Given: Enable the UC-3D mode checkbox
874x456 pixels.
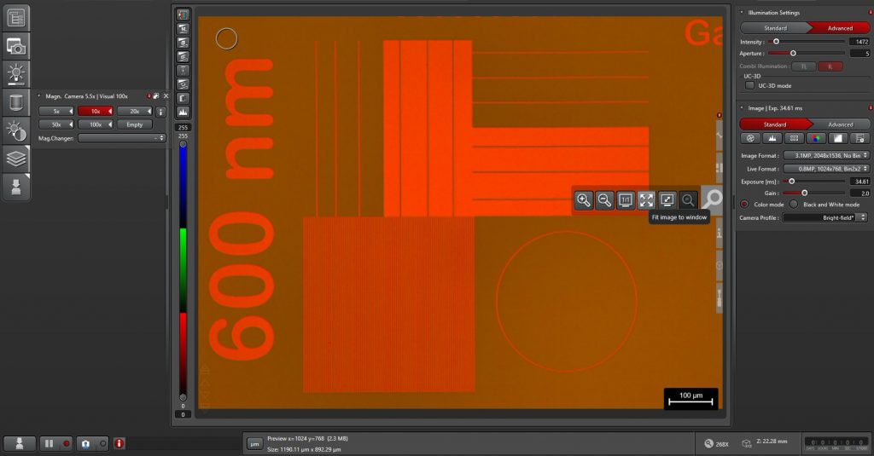Looking at the screenshot, I should click(750, 85).
